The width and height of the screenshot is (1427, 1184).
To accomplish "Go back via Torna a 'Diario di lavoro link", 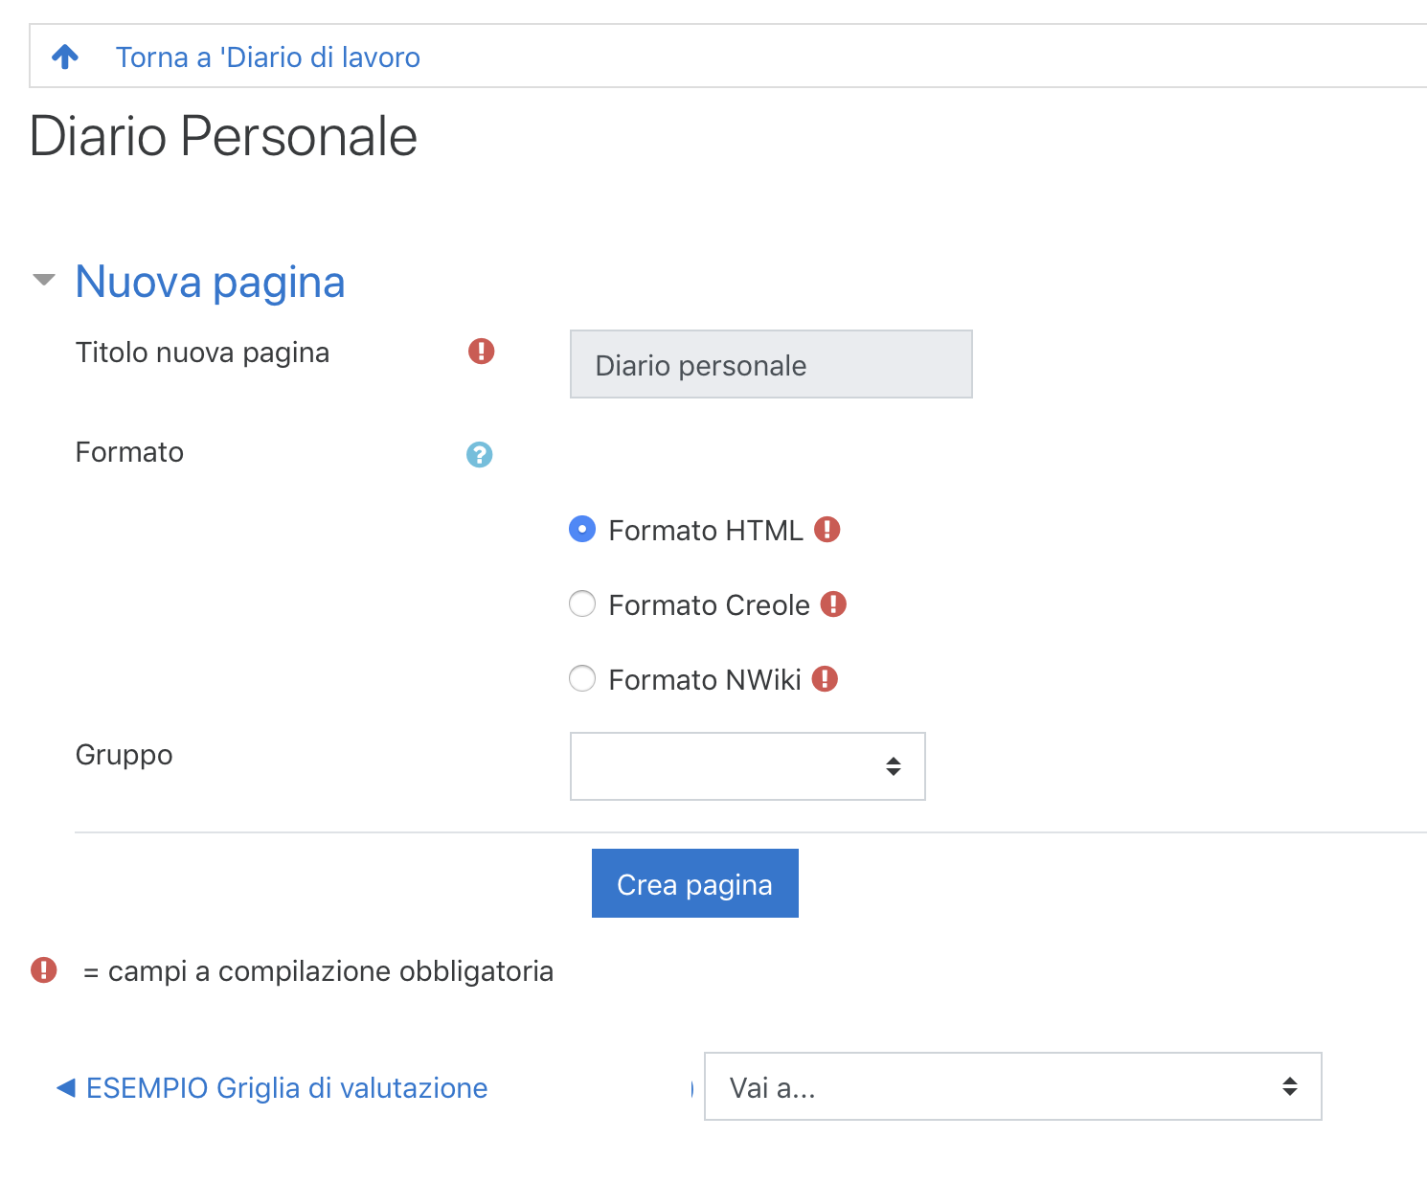I will (x=267, y=57).
